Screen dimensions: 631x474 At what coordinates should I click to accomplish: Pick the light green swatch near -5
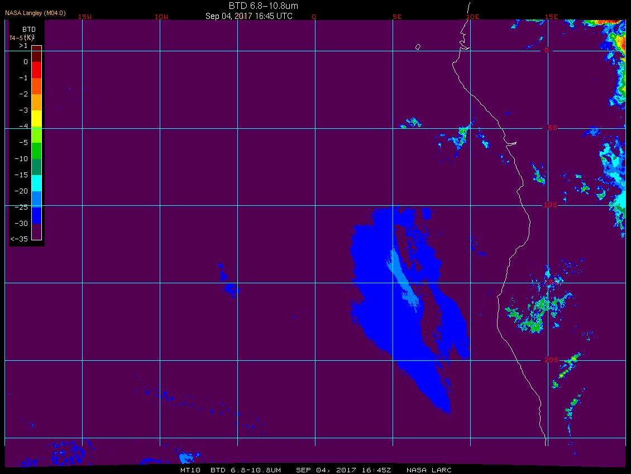37,135
